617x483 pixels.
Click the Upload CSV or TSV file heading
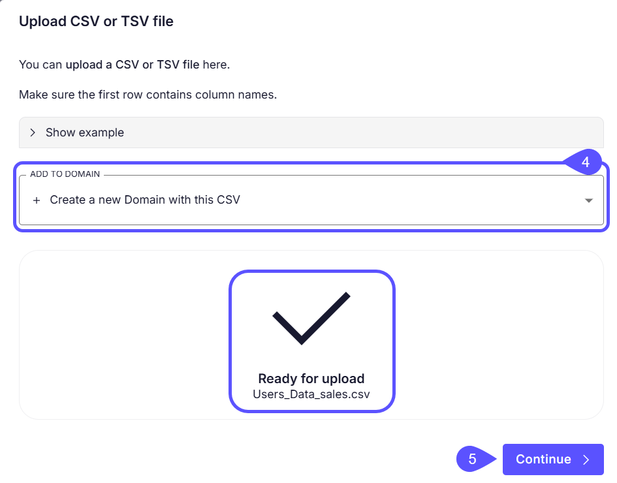(x=96, y=22)
